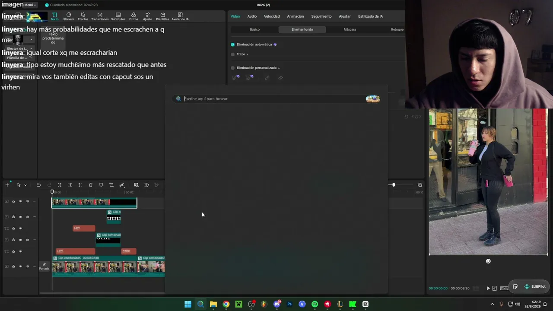
Task: Switch to the Audio tab
Action: click(252, 16)
